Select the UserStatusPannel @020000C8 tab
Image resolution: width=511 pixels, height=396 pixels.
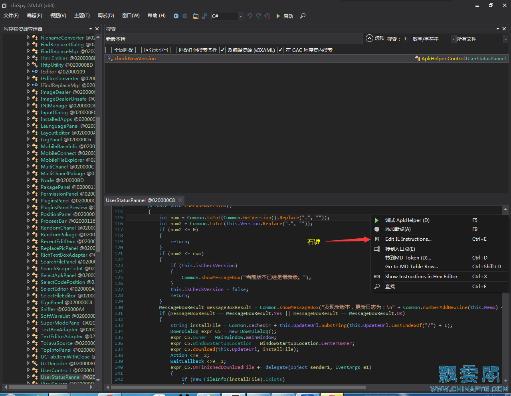[x=140, y=200]
